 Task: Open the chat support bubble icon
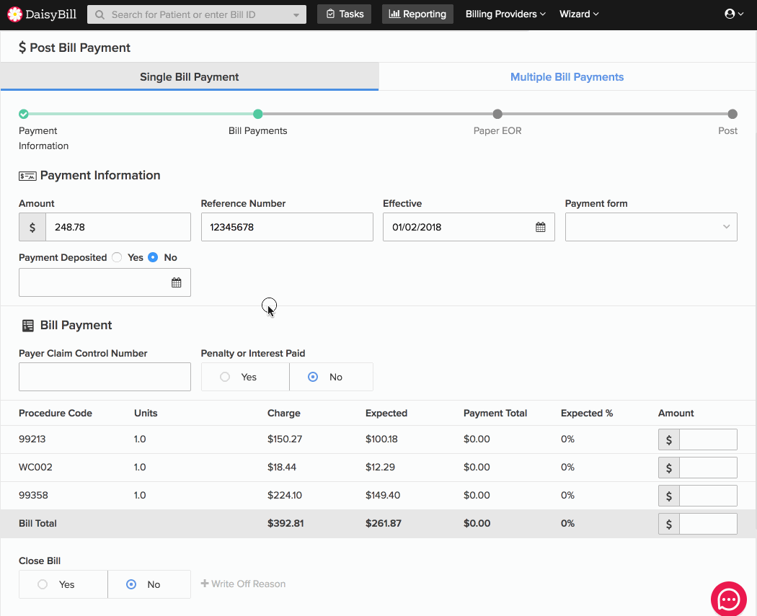point(728,599)
